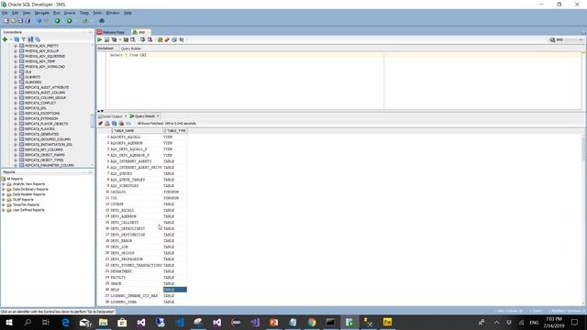587x330 pixels.
Task: Expand the OL$HINTS tree node
Action: [16, 77]
